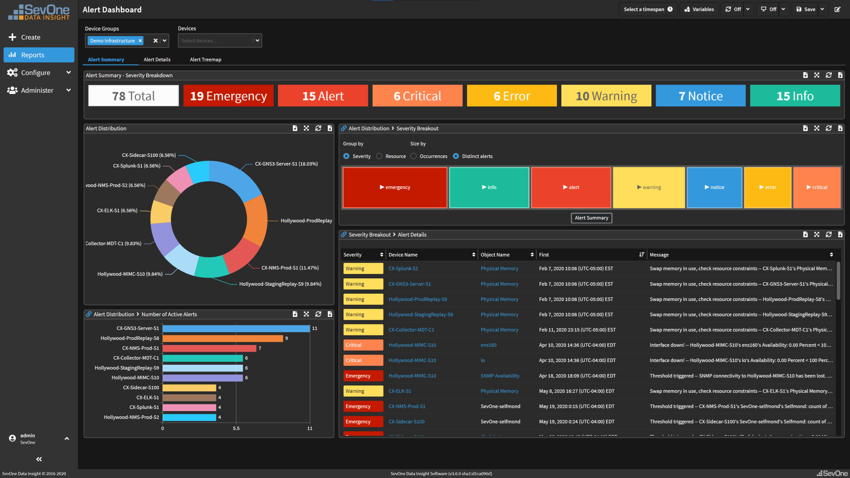Refresh Number of Active Alerts panel
Screen dimensions: 850x478
pos(318,314)
